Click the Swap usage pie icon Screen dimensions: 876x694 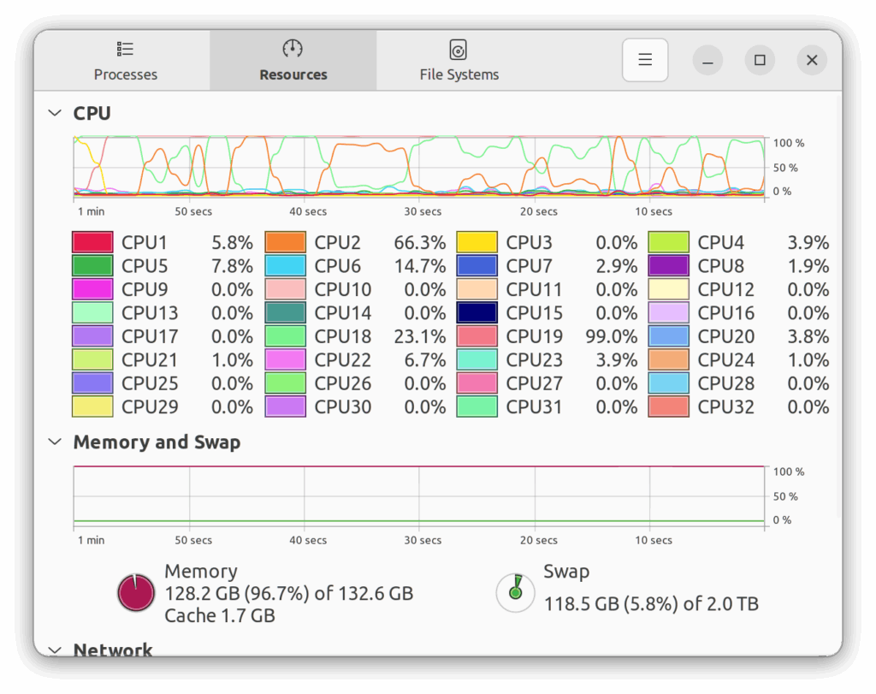[515, 592]
